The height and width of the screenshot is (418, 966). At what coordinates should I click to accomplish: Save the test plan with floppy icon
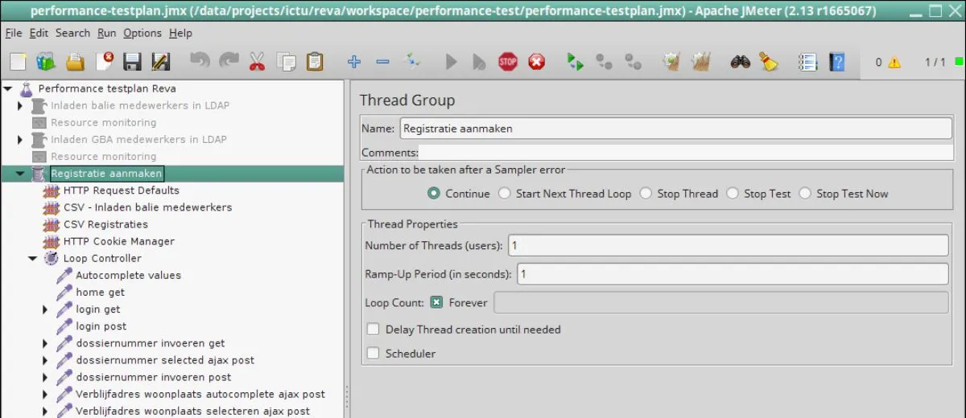[x=132, y=62]
